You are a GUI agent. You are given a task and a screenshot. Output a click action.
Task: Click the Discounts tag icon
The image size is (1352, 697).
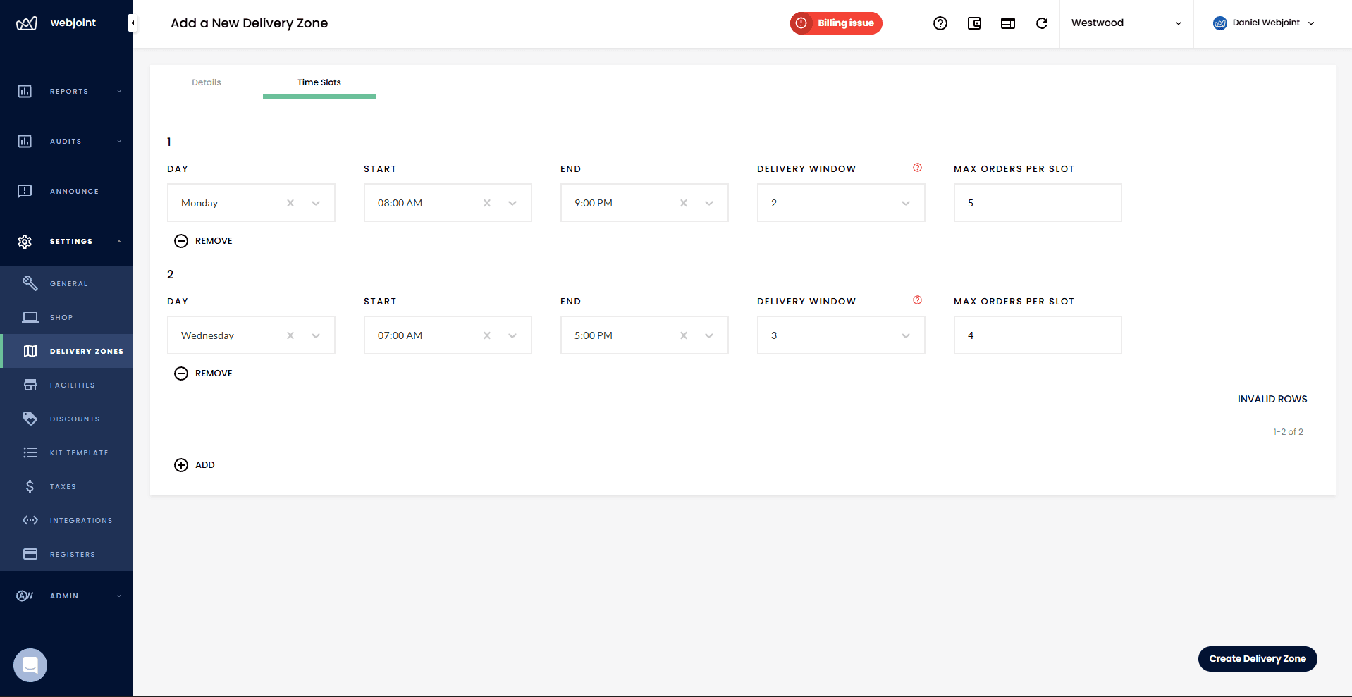point(30,418)
